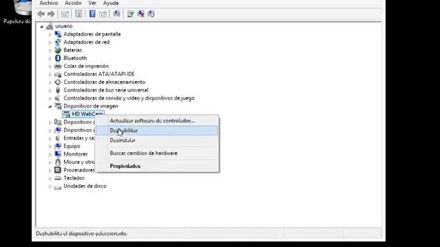Image resolution: width=440 pixels, height=247 pixels.
Task: Select the Colas de impresión printer icon
Action: [58, 66]
